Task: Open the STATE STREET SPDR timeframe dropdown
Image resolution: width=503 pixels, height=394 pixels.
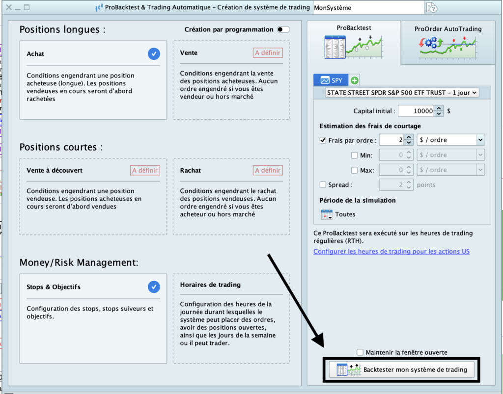Action: [x=402, y=92]
